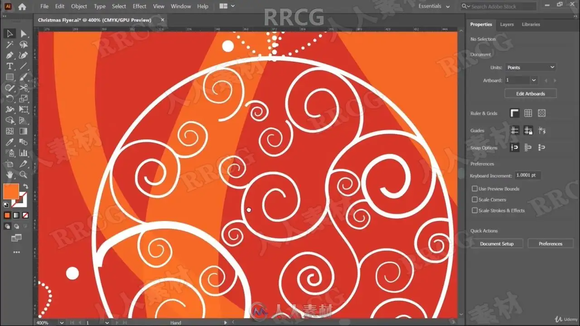
Task: Select the Scale tool
Action: pyautogui.click(x=24, y=99)
